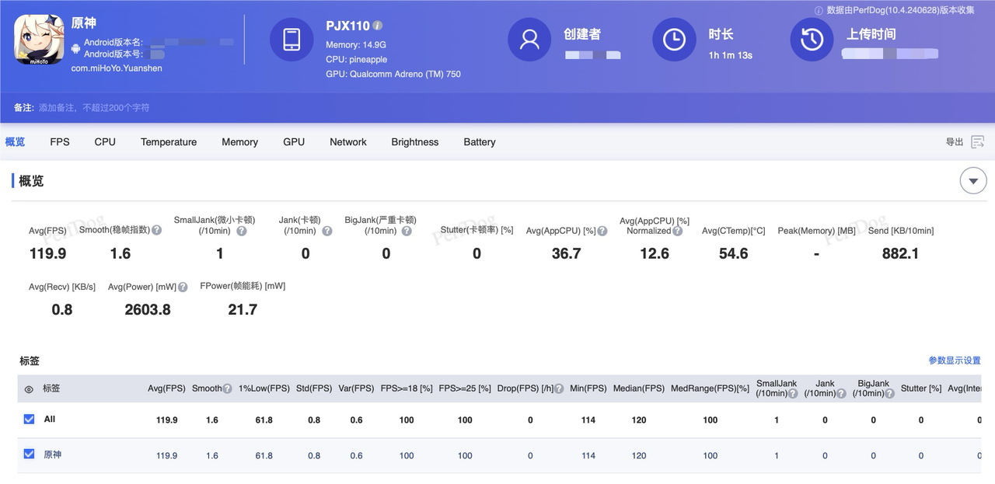Open help icon for BigJank overview metric

pos(407,231)
